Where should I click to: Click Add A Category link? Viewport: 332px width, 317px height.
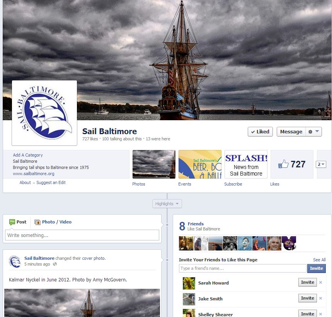tap(28, 155)
